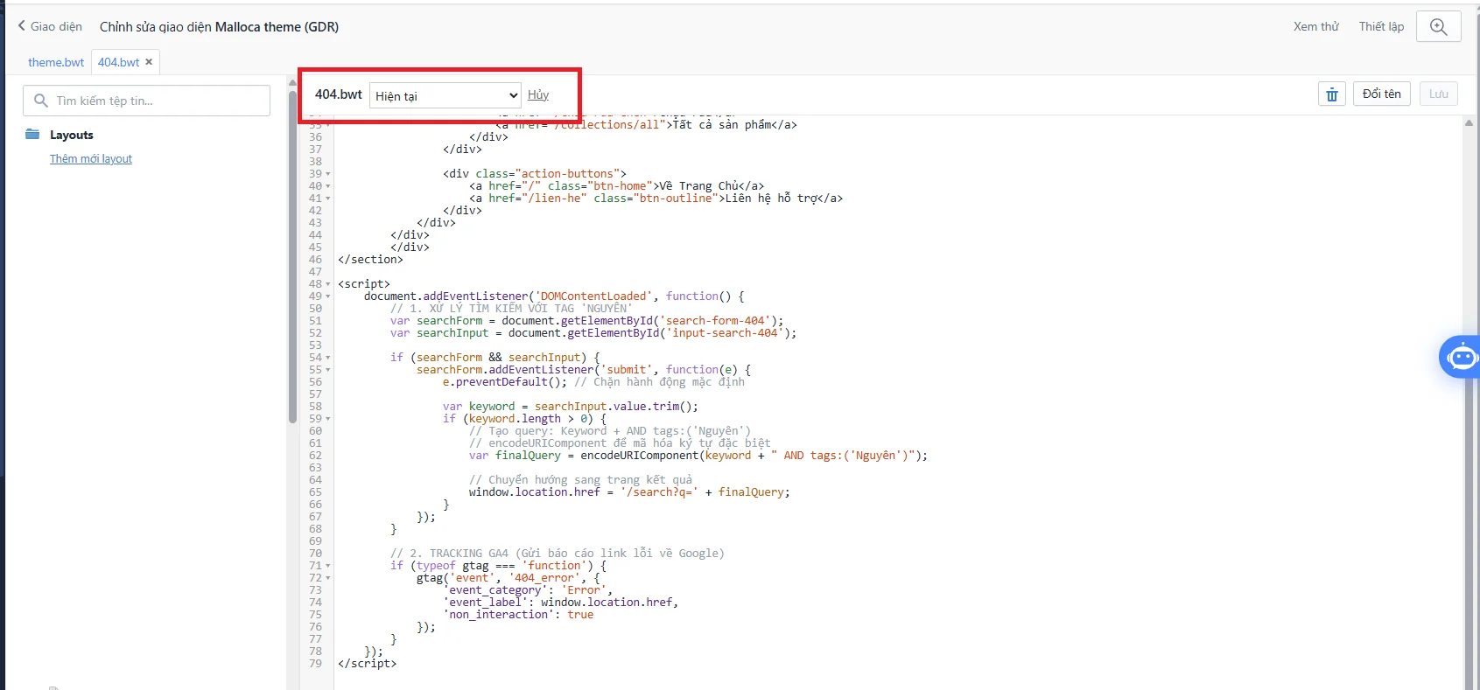This screenshot has width=1480, height=690.
Task: Collapse code fold at line 39
Action: [328, 174]
